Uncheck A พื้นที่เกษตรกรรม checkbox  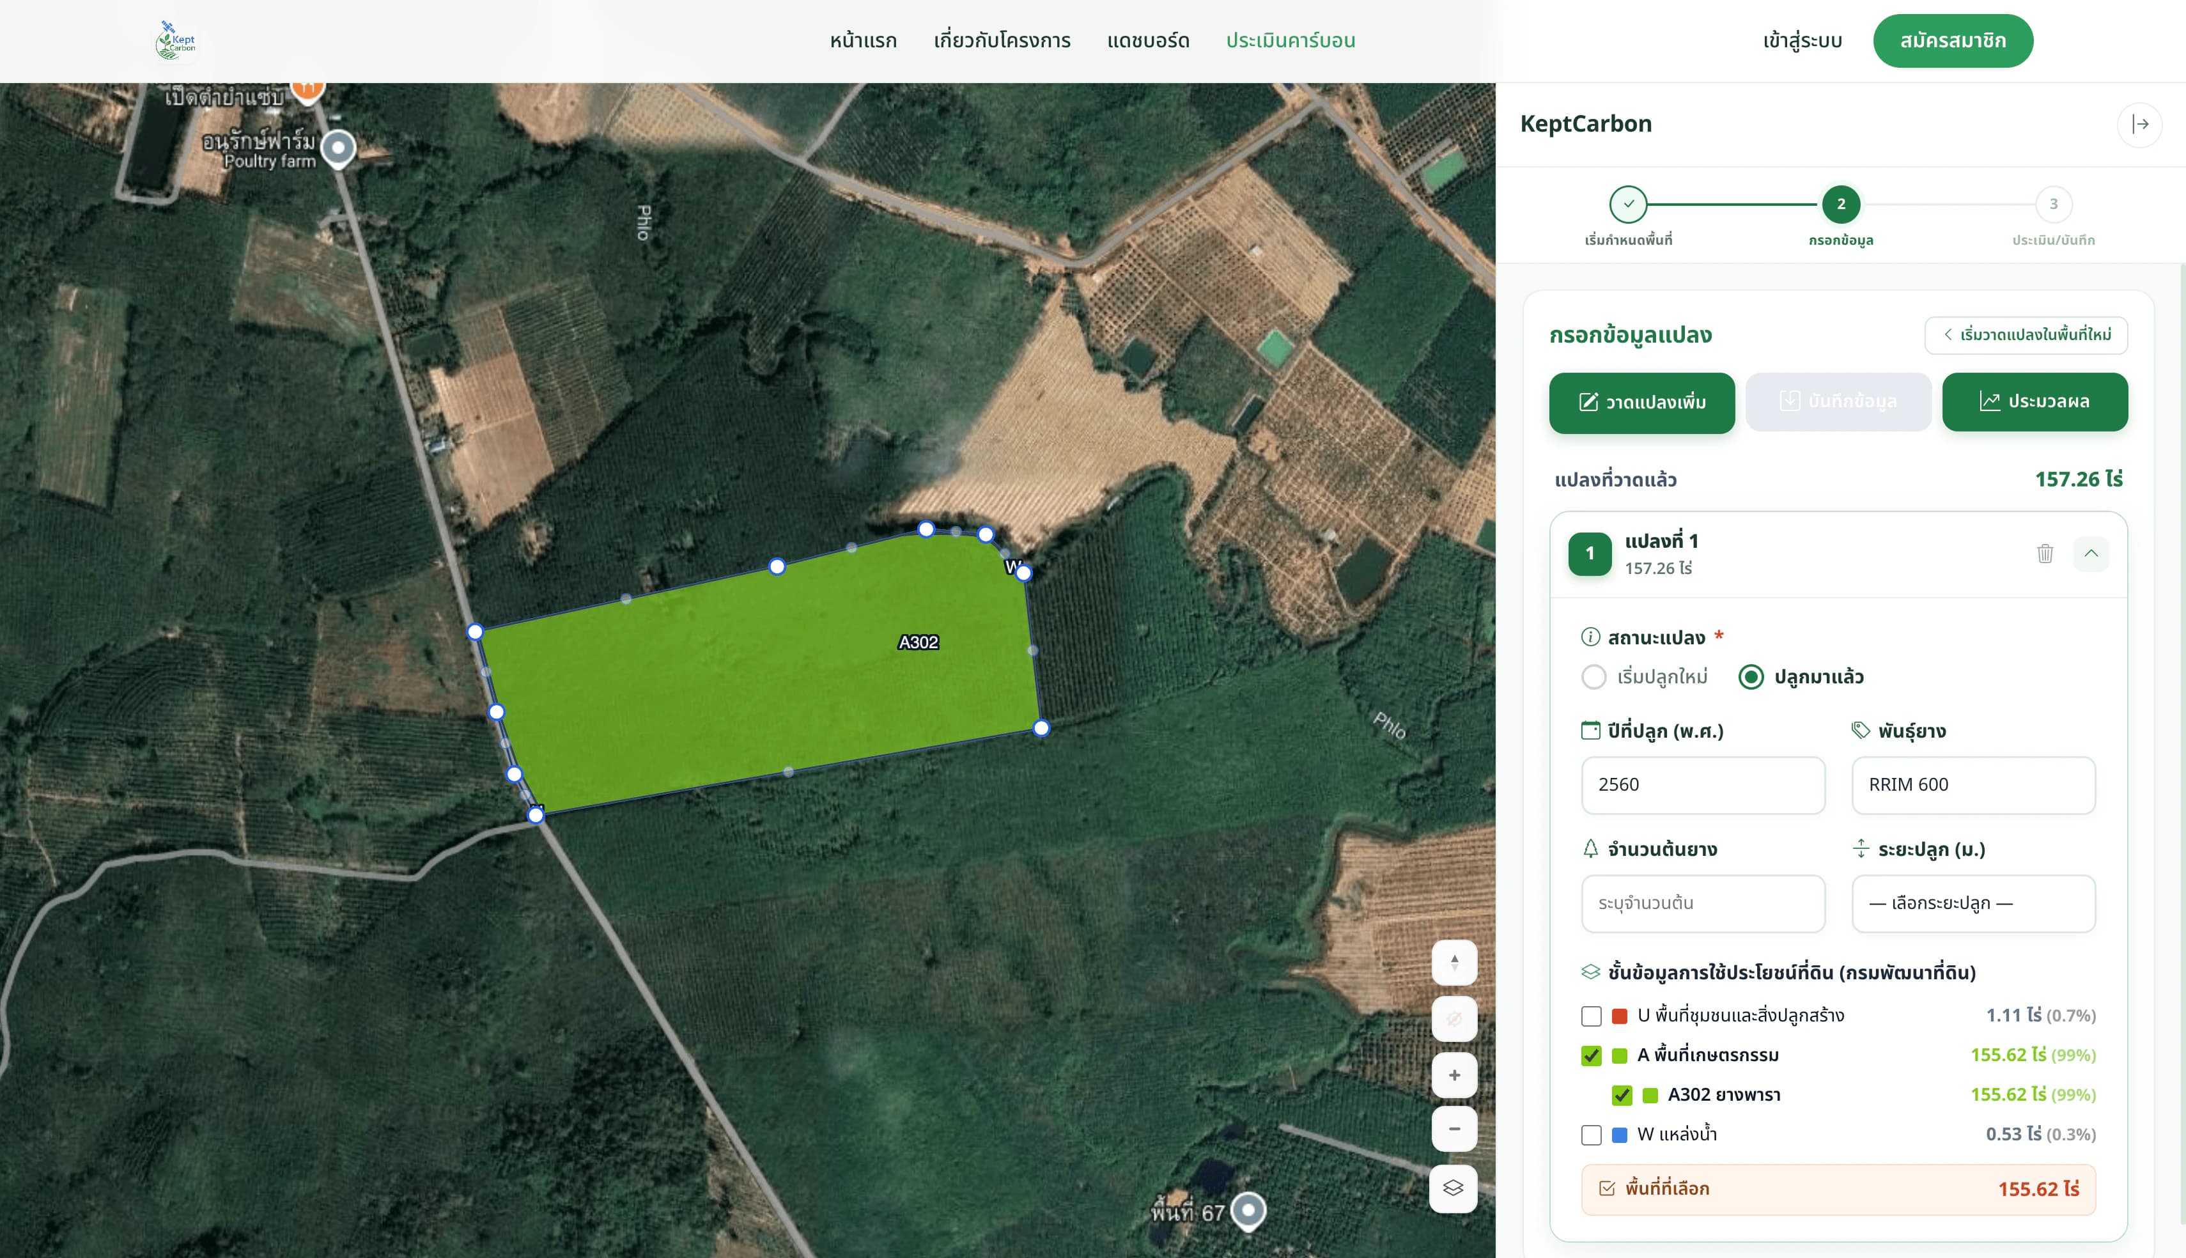(1591, 1056)
